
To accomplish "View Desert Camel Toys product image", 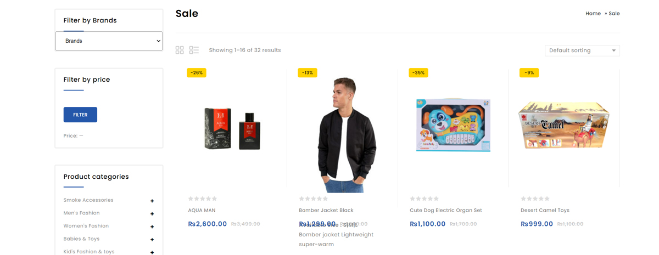I will pyautogui.click(x=563, y=125).
